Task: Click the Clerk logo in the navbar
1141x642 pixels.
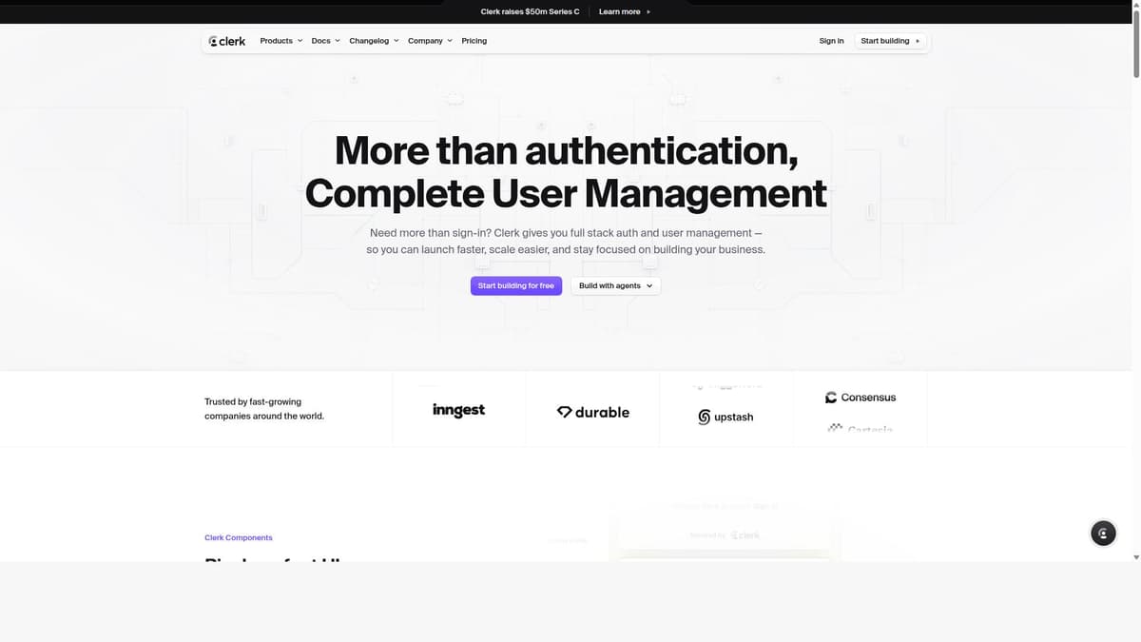Action: coord(227,41)
